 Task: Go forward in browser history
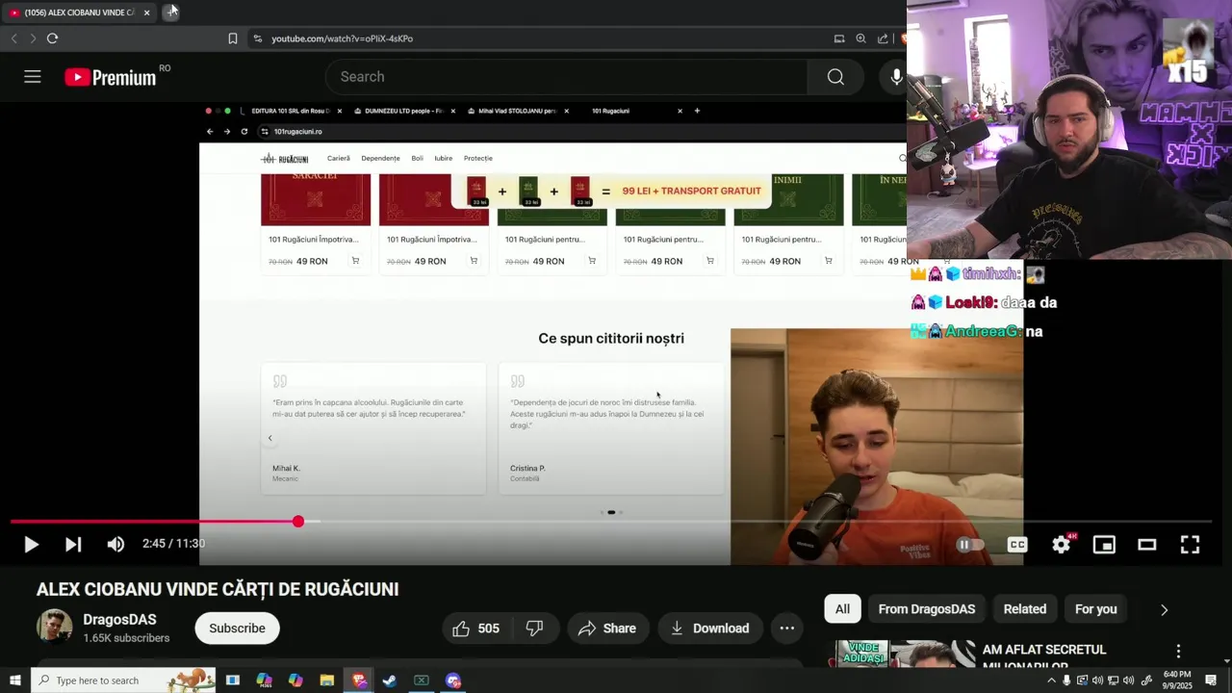coord(33,38)
